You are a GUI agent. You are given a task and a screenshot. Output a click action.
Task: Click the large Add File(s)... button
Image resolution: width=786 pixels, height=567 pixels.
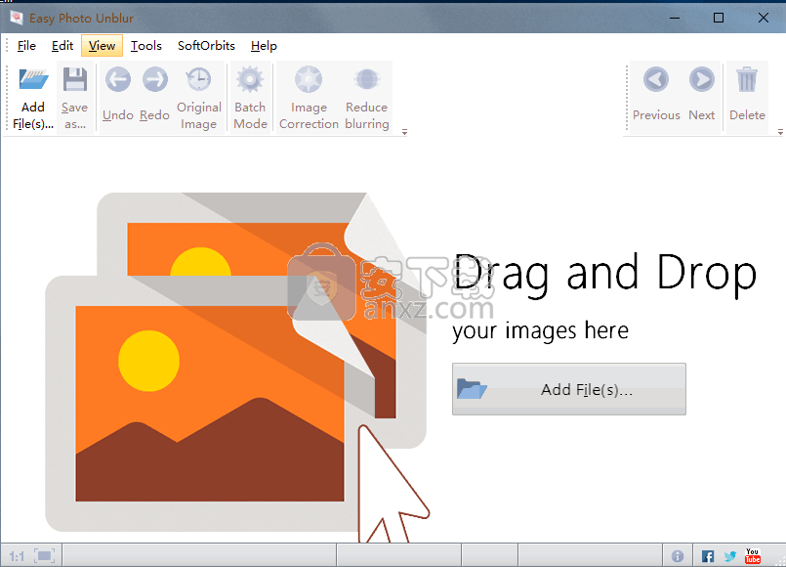click(x=568, y=389)
